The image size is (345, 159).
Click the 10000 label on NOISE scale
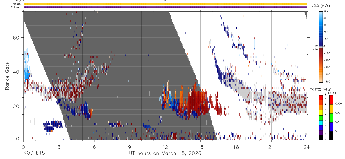(x=338, y=103)
